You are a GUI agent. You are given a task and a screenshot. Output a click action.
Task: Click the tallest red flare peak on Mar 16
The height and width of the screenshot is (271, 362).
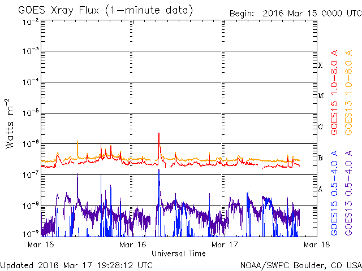point(159,133)
